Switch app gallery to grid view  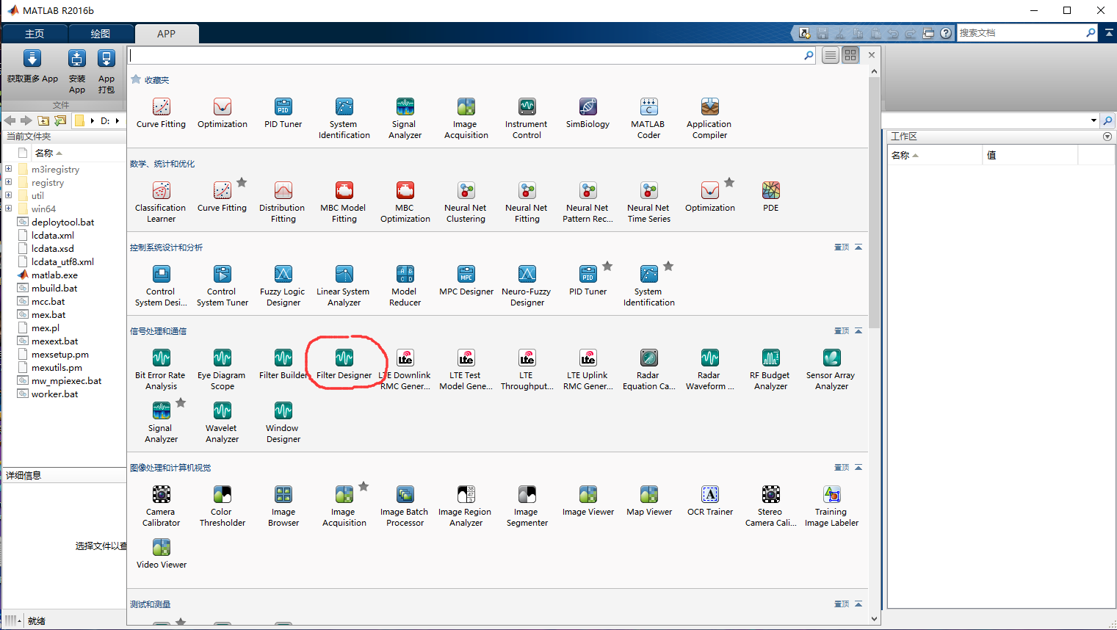850,55
